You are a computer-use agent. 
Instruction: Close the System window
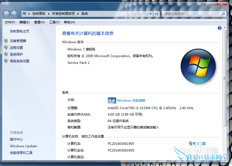click(222, 4)
